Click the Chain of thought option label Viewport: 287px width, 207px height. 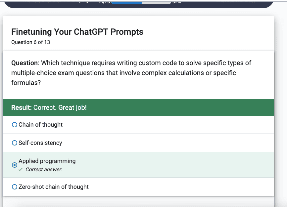pos(40,125)
